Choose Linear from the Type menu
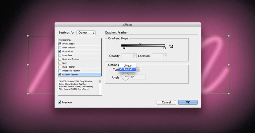The image size is (255, 133). (128, 66)
